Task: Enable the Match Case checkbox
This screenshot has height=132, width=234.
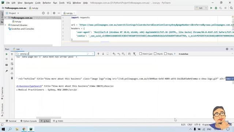Action: [x=140, y=54]
